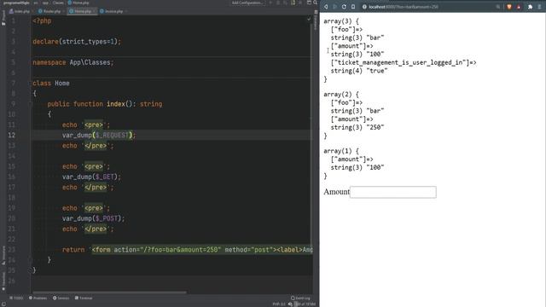Viewport: 546px width, 307px height.
Task: Click the Brave rewards triangle icon
Action: coord(519,7)
